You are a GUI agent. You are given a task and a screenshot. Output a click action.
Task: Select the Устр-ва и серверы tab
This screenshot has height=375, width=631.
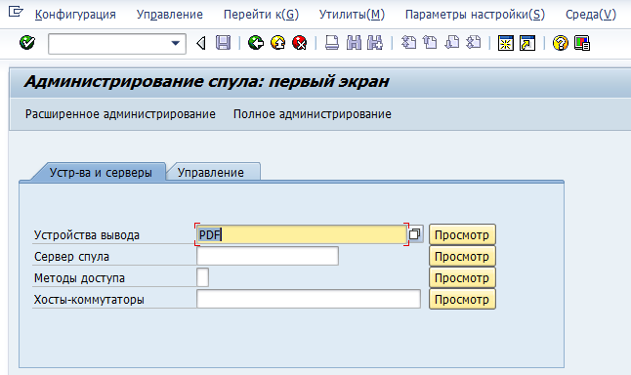pos(101,173)
